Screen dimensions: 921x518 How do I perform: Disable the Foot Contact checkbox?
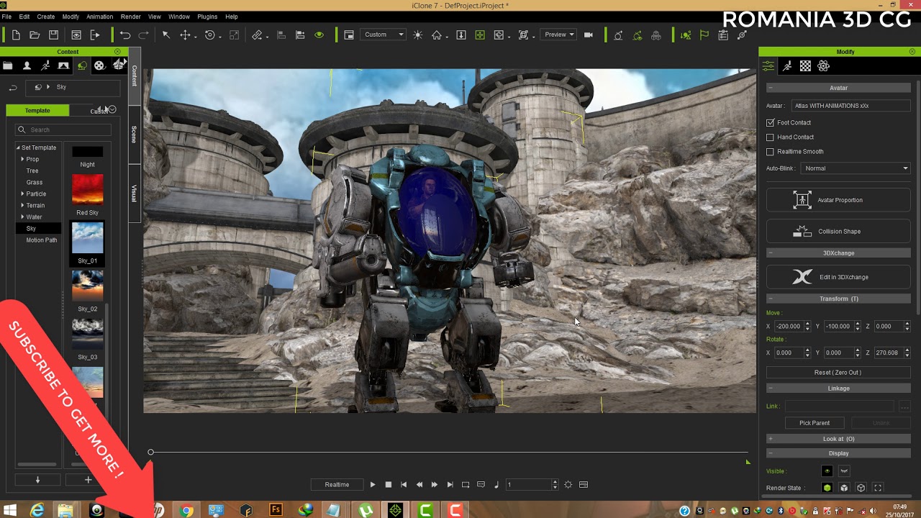[770, 123]
